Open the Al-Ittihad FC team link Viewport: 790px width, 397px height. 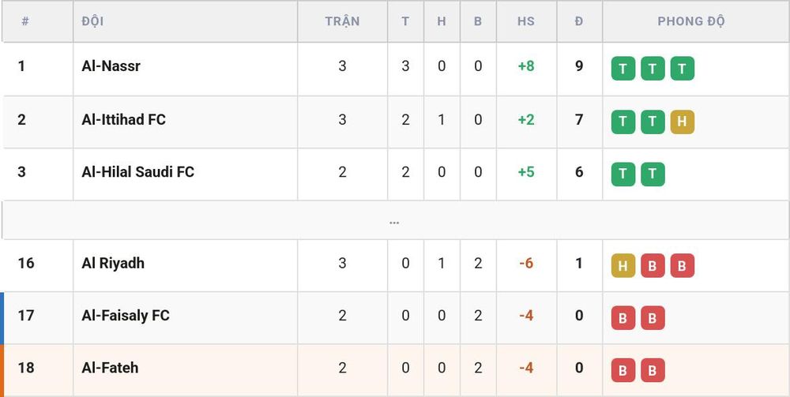[x=123, y=120]
